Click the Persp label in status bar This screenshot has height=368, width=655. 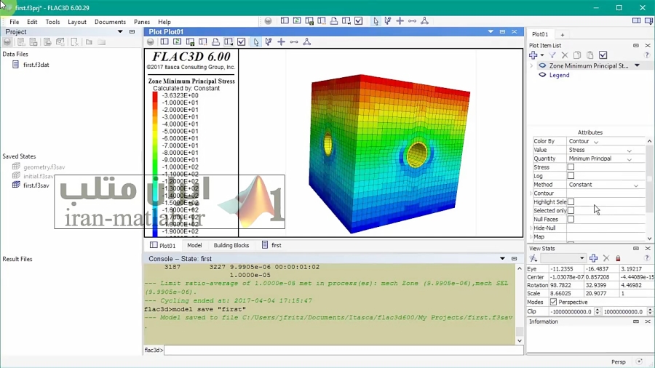pyautogui.click(x=618, y=361)
